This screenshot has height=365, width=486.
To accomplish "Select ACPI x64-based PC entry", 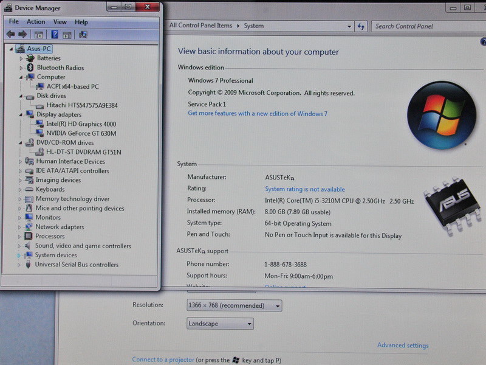I will pyautogui.click(x=72, y=86).
